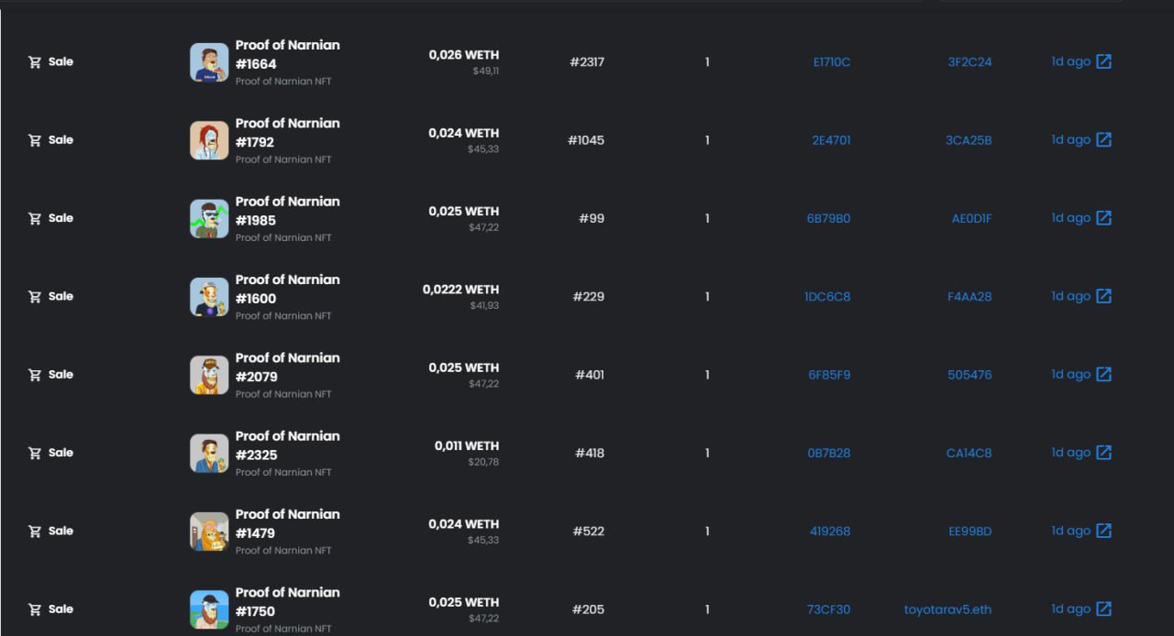
Task: Open external link icon for Narnian #1985 sale
Action: point(1104,218)
